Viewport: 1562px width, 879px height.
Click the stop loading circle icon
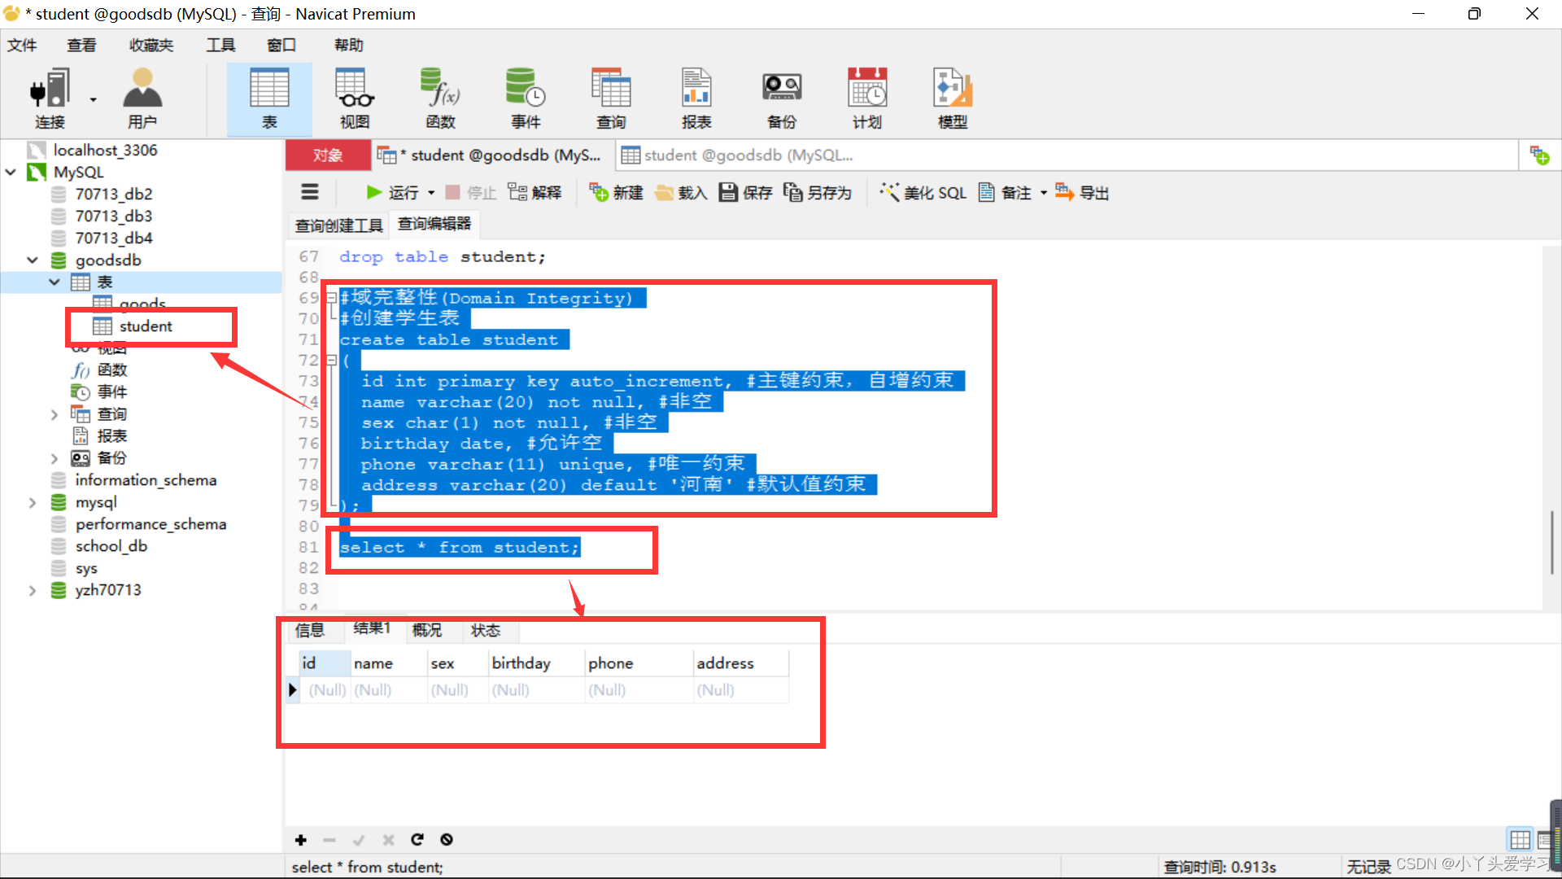tap(447, 840)
